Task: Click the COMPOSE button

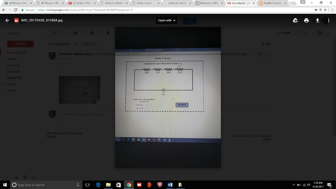Action: coord(20,44)
